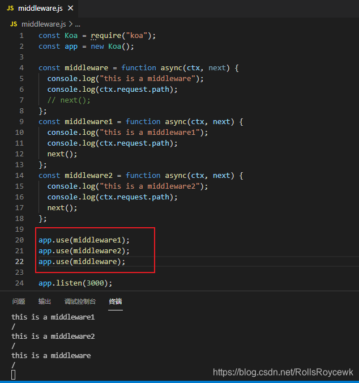This screenshot has height=383, width=359.
Task: Click last terminal line 'this is a middleware'
Action: (x=51, y=355)
